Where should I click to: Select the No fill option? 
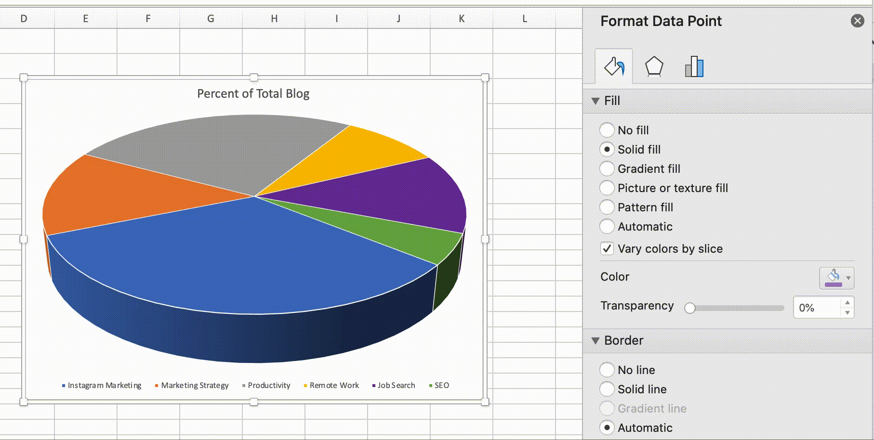click(607, 130)
